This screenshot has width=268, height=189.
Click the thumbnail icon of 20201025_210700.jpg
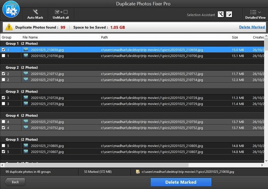click(x=26, y=56)
